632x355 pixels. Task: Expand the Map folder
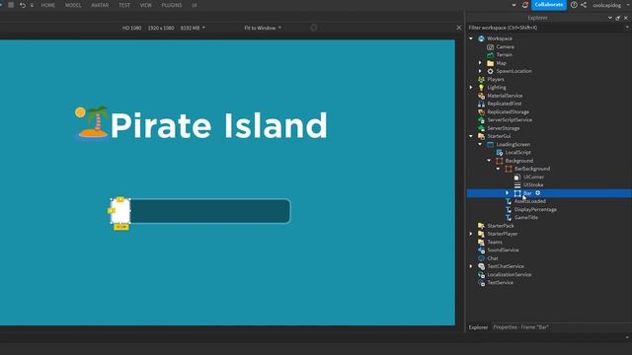(x=480, y=63)
